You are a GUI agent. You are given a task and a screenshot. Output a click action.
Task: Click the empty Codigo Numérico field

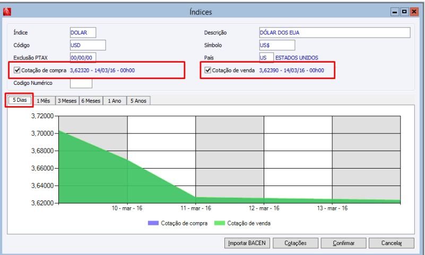pos(81,83)
